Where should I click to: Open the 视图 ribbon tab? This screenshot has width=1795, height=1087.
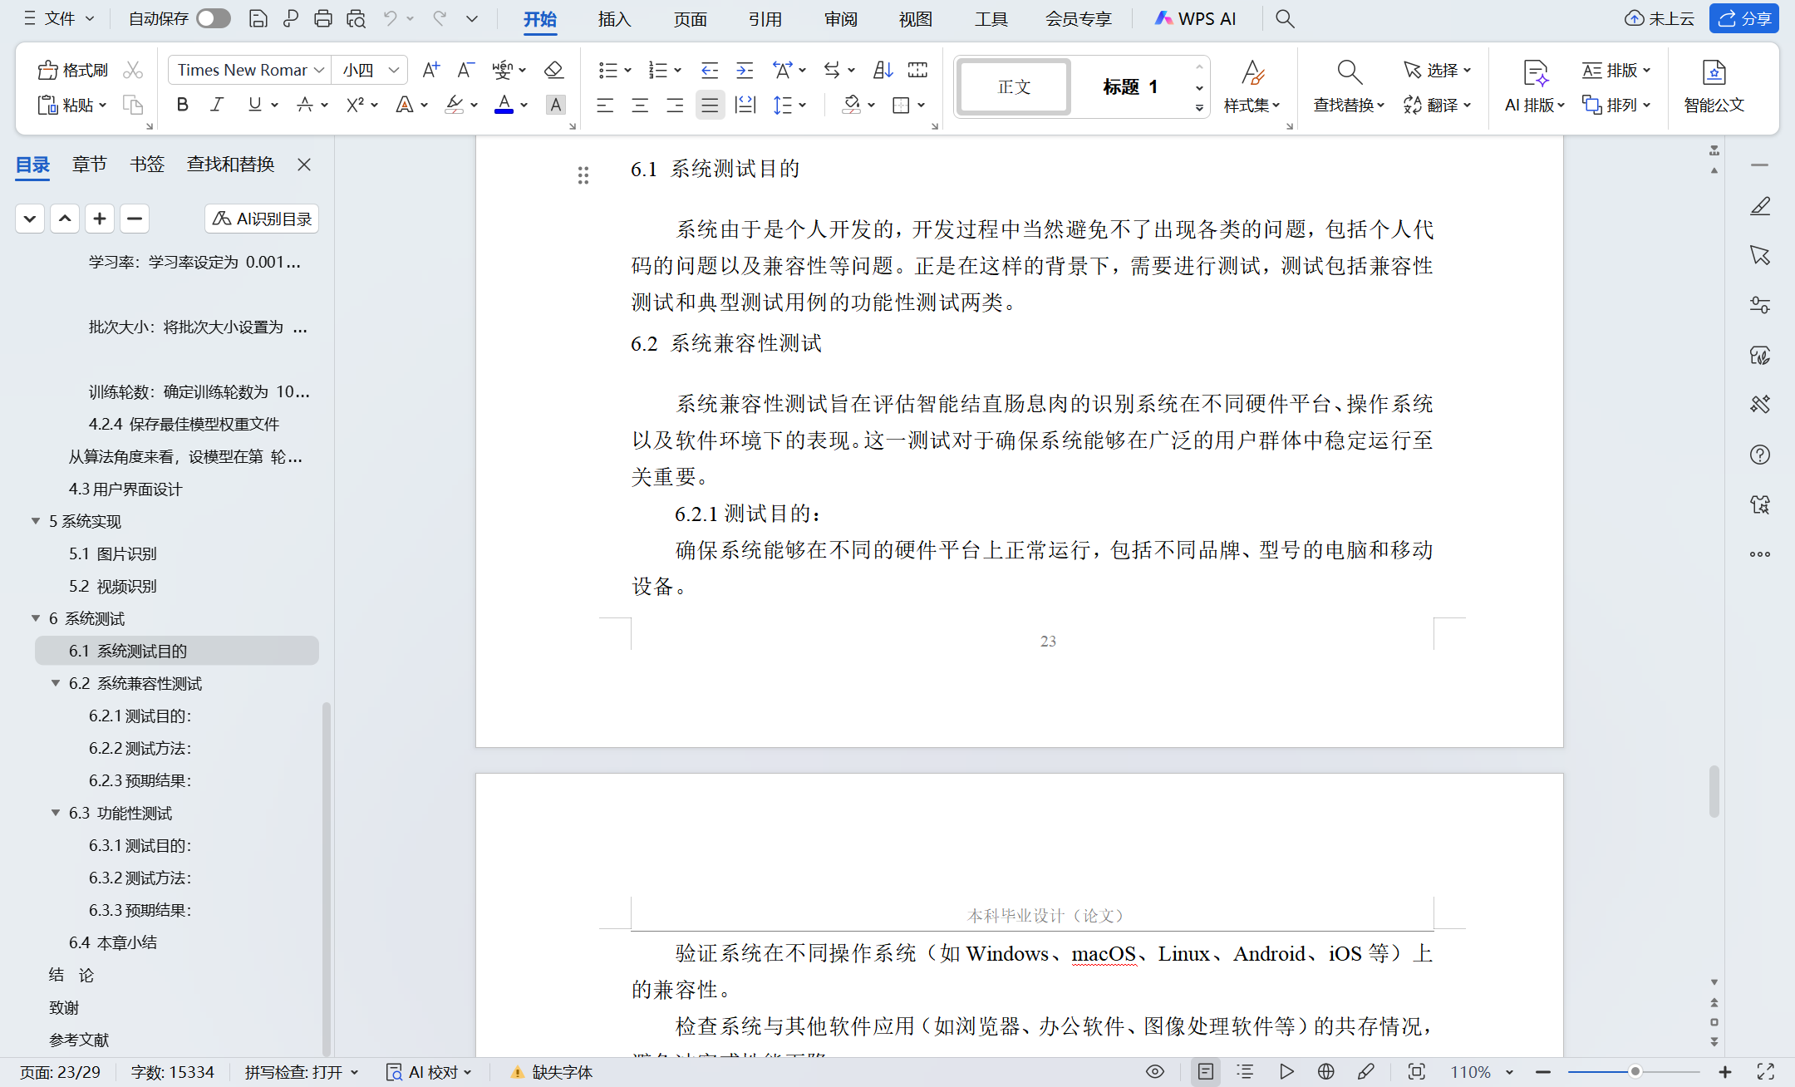point(916,18)
